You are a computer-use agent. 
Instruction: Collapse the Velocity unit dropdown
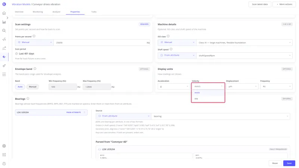[208, 86]
